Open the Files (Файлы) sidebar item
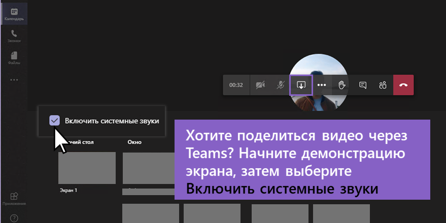The width and height of the screenshot is (446, 223). 14,58
